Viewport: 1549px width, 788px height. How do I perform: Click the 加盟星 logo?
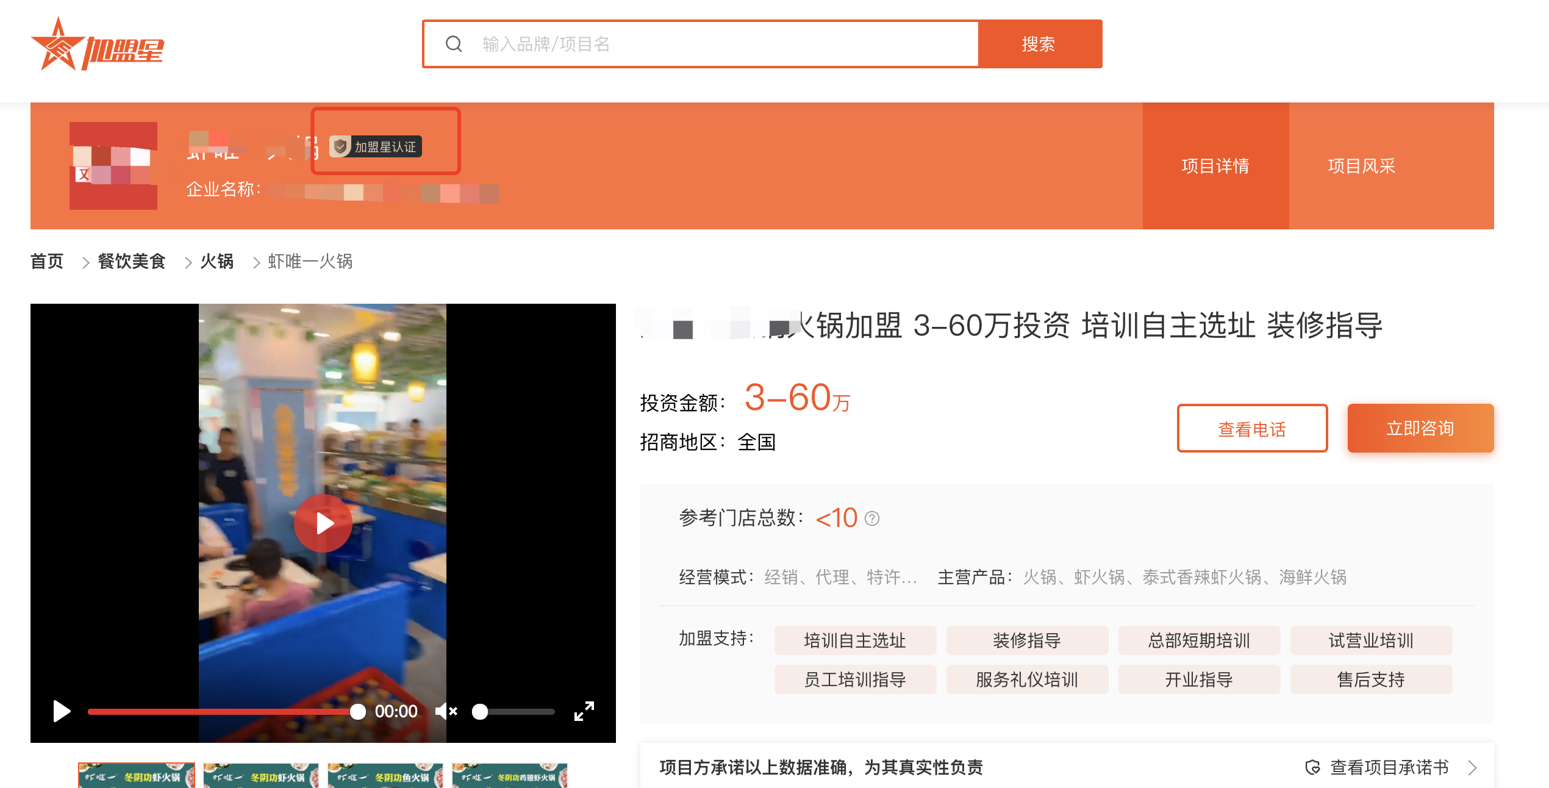pos(98,44)
